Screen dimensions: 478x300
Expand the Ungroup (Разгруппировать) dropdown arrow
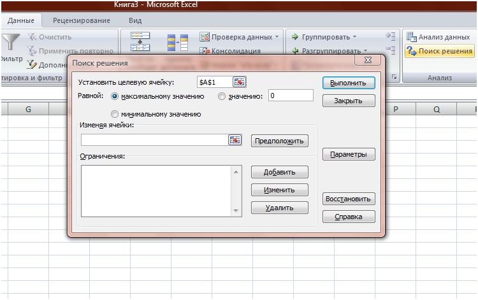point(365,50)
